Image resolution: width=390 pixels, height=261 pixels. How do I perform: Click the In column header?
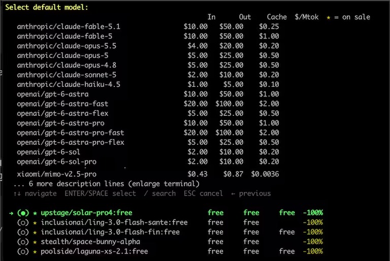pos(211,17)
